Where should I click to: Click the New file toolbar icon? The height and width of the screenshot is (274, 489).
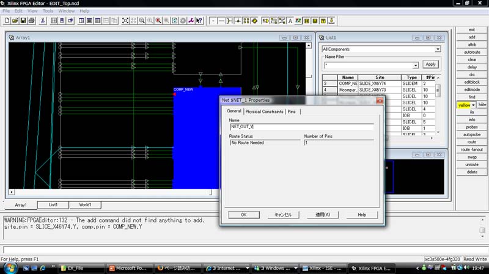point(7,21)
